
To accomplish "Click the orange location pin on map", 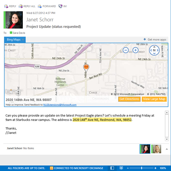I will (86, 67).
